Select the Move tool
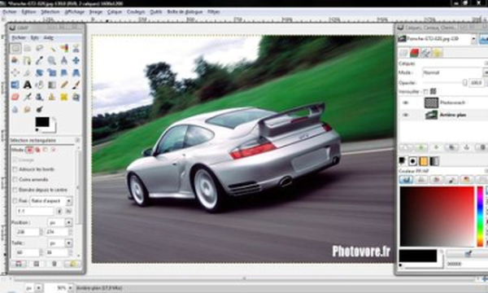This screenshot has width=488, height=293. tap(76, 60)
